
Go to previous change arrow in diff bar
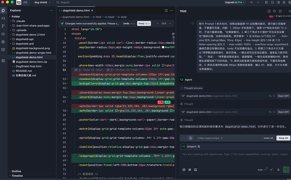tap(158, 24)
